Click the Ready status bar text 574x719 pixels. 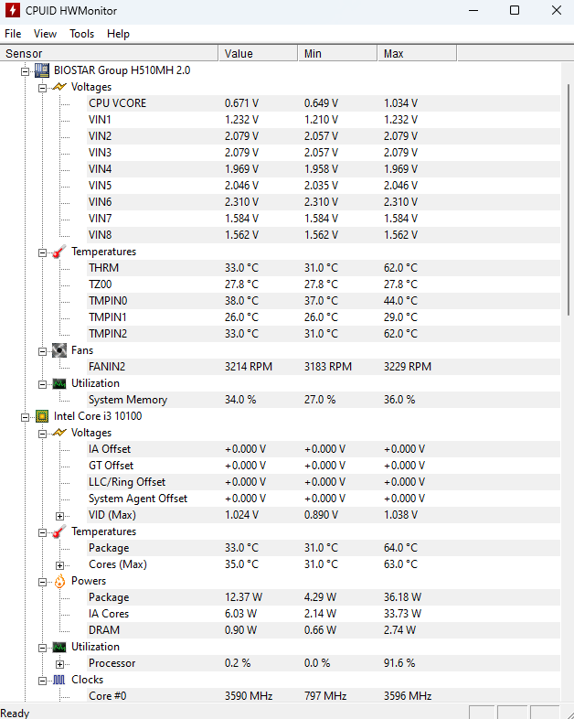(15, 713)
